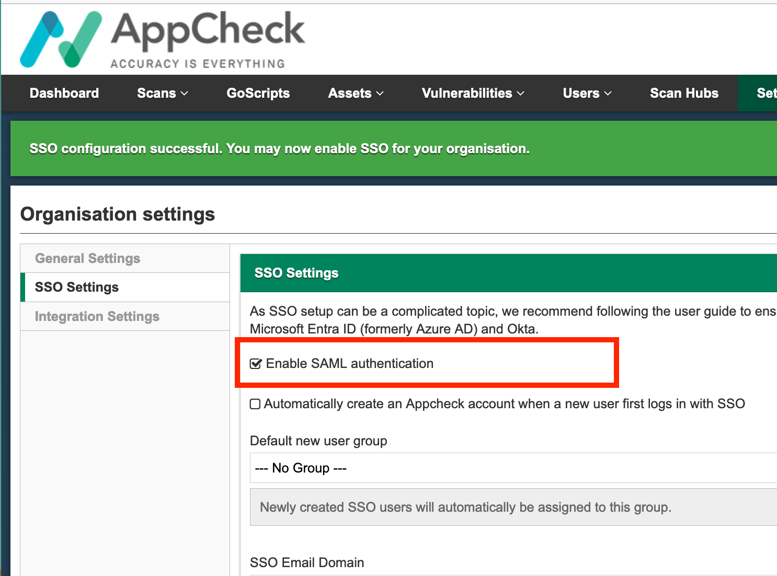777x576 pixels.
Task: Switch to the General Settings tab
Action: tap(87, 258)
